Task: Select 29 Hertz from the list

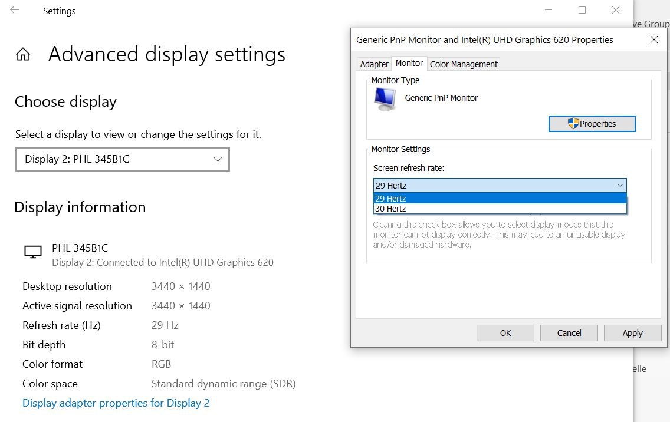Action: pos(500,198)
